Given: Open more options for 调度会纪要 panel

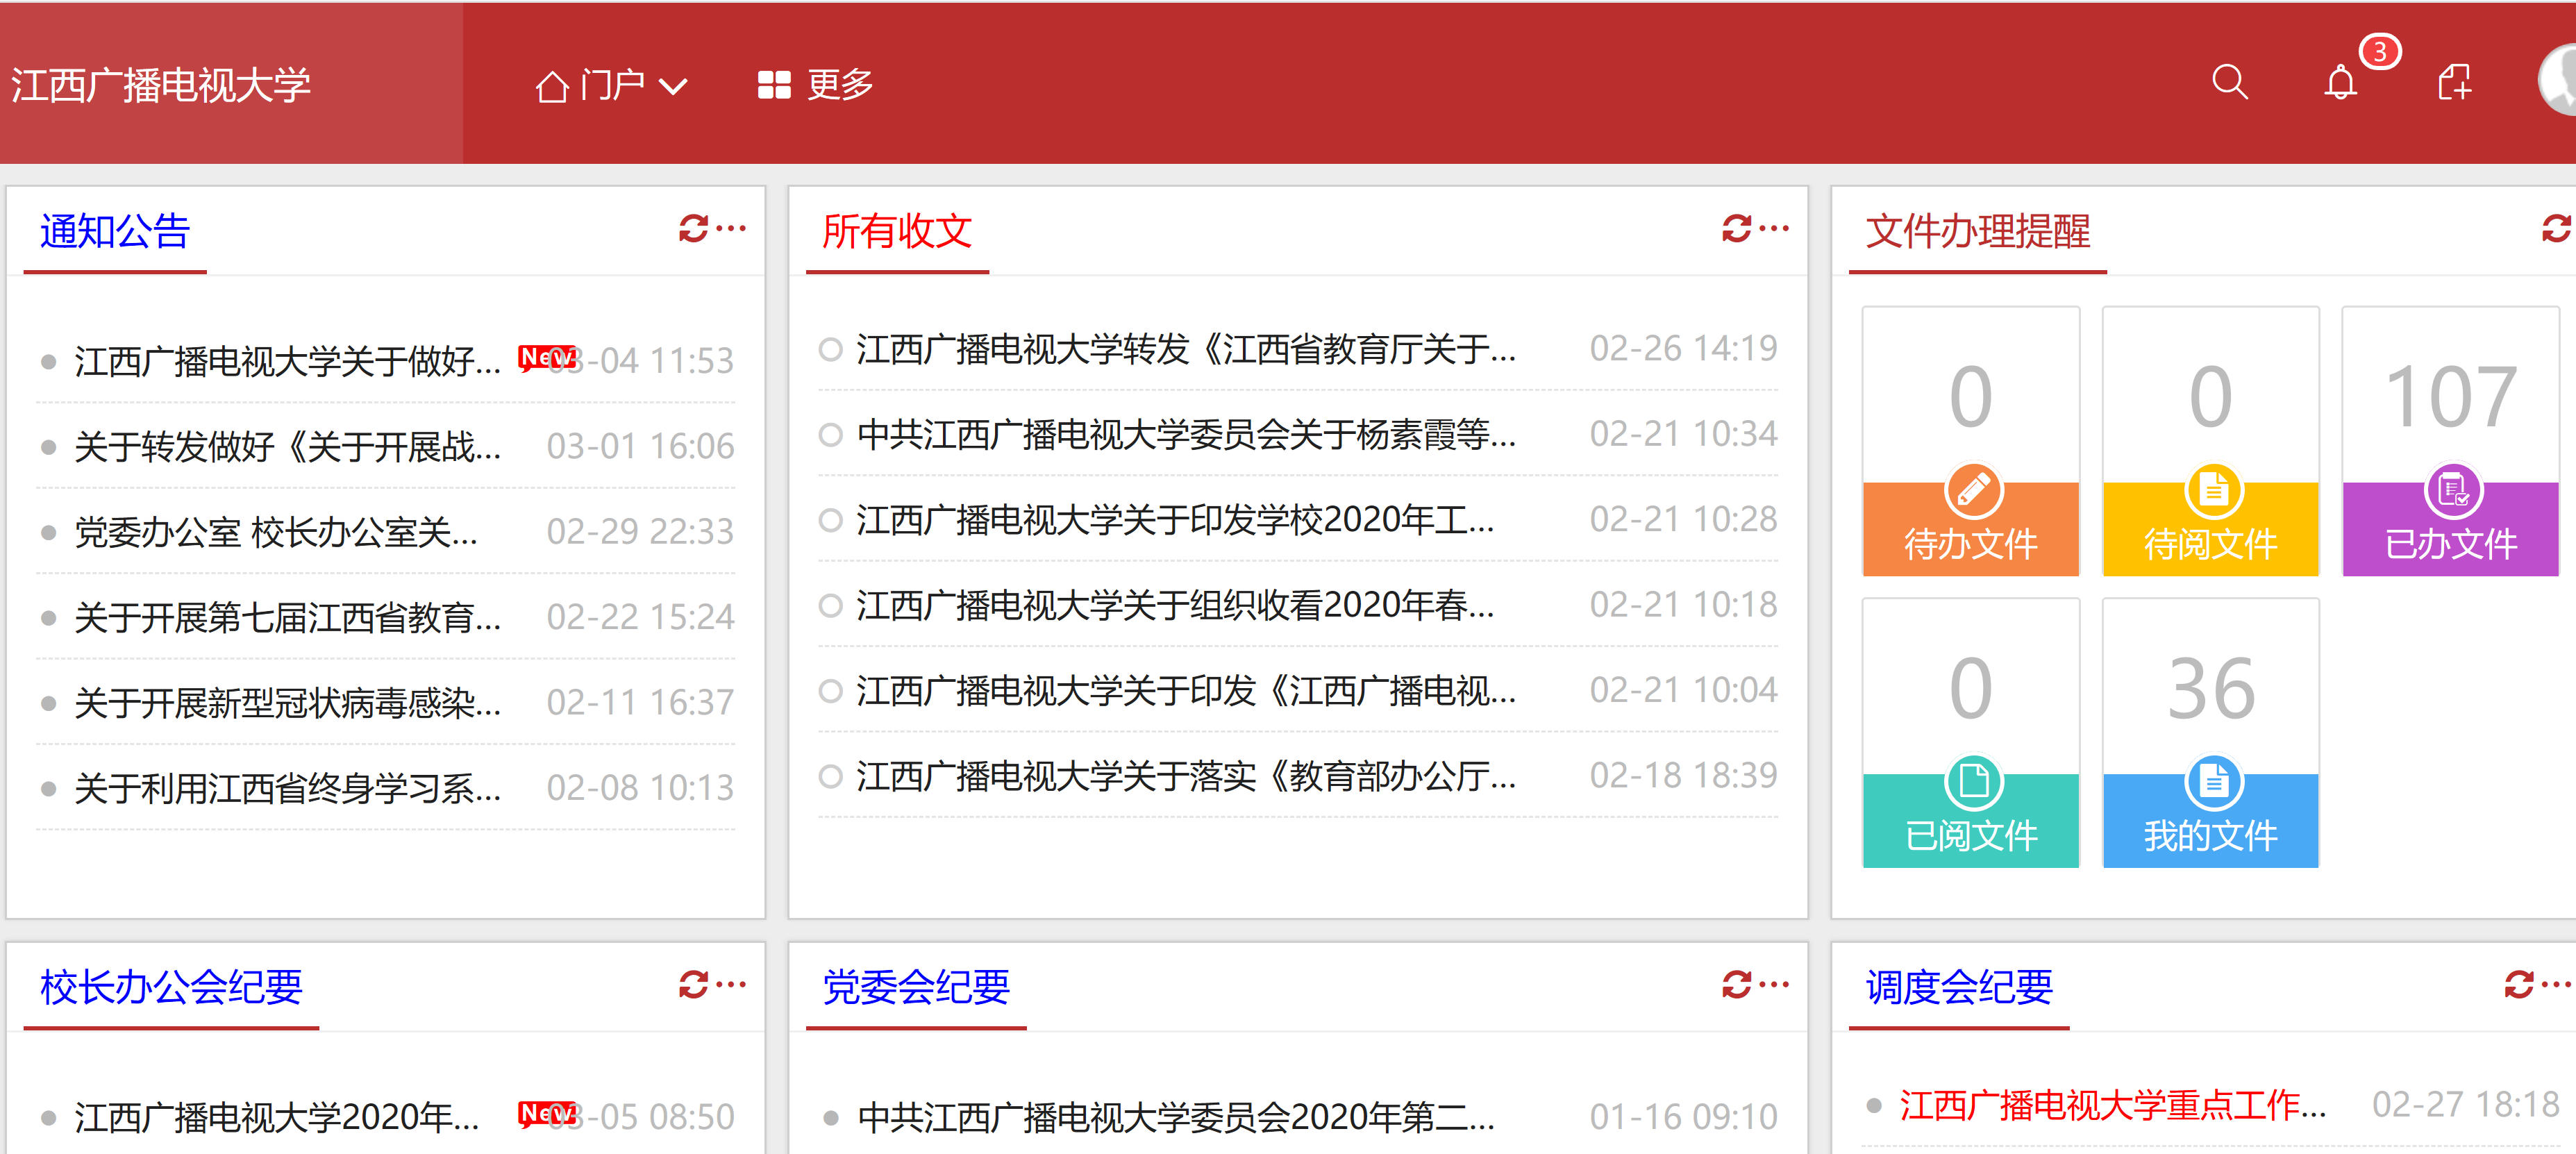Looking at the screenshot, I should click(x=2557, y=985).
